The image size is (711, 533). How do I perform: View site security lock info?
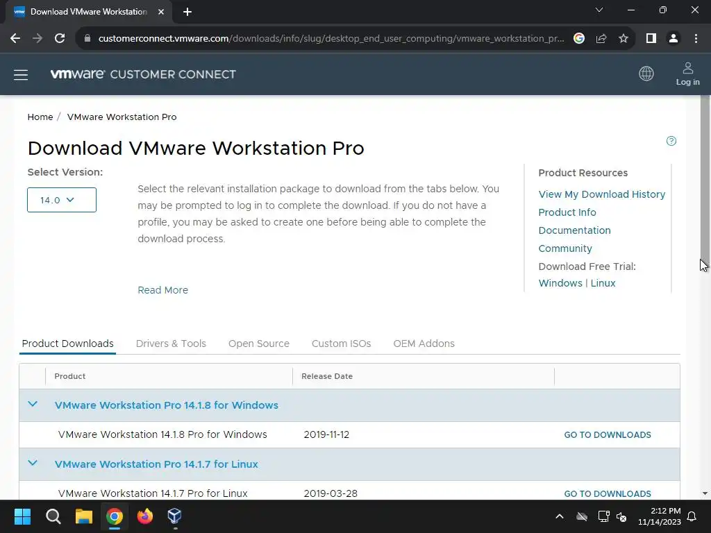pyautogui.click(x=87, y=39)
